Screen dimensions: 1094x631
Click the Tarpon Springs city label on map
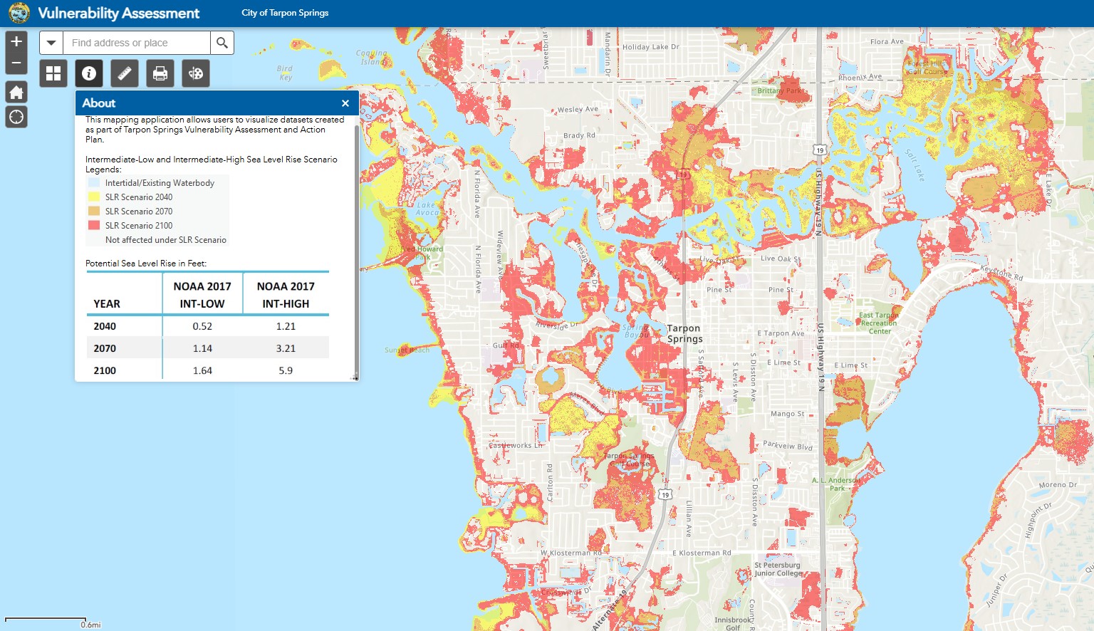(685, 333)
